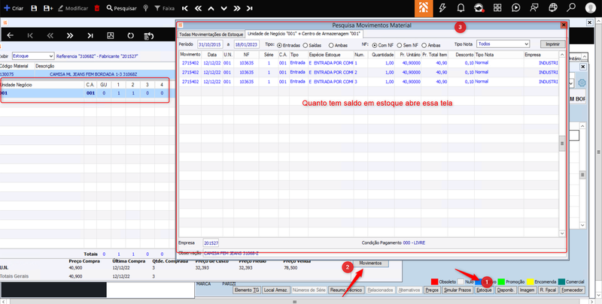Click double-left rewind arrow in top toolbar
The height and width of the screenshot is (304, 602).
point(198,8)
